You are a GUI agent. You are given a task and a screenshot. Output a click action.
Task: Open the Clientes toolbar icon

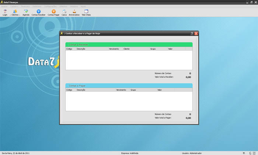(x=15, y=12)
